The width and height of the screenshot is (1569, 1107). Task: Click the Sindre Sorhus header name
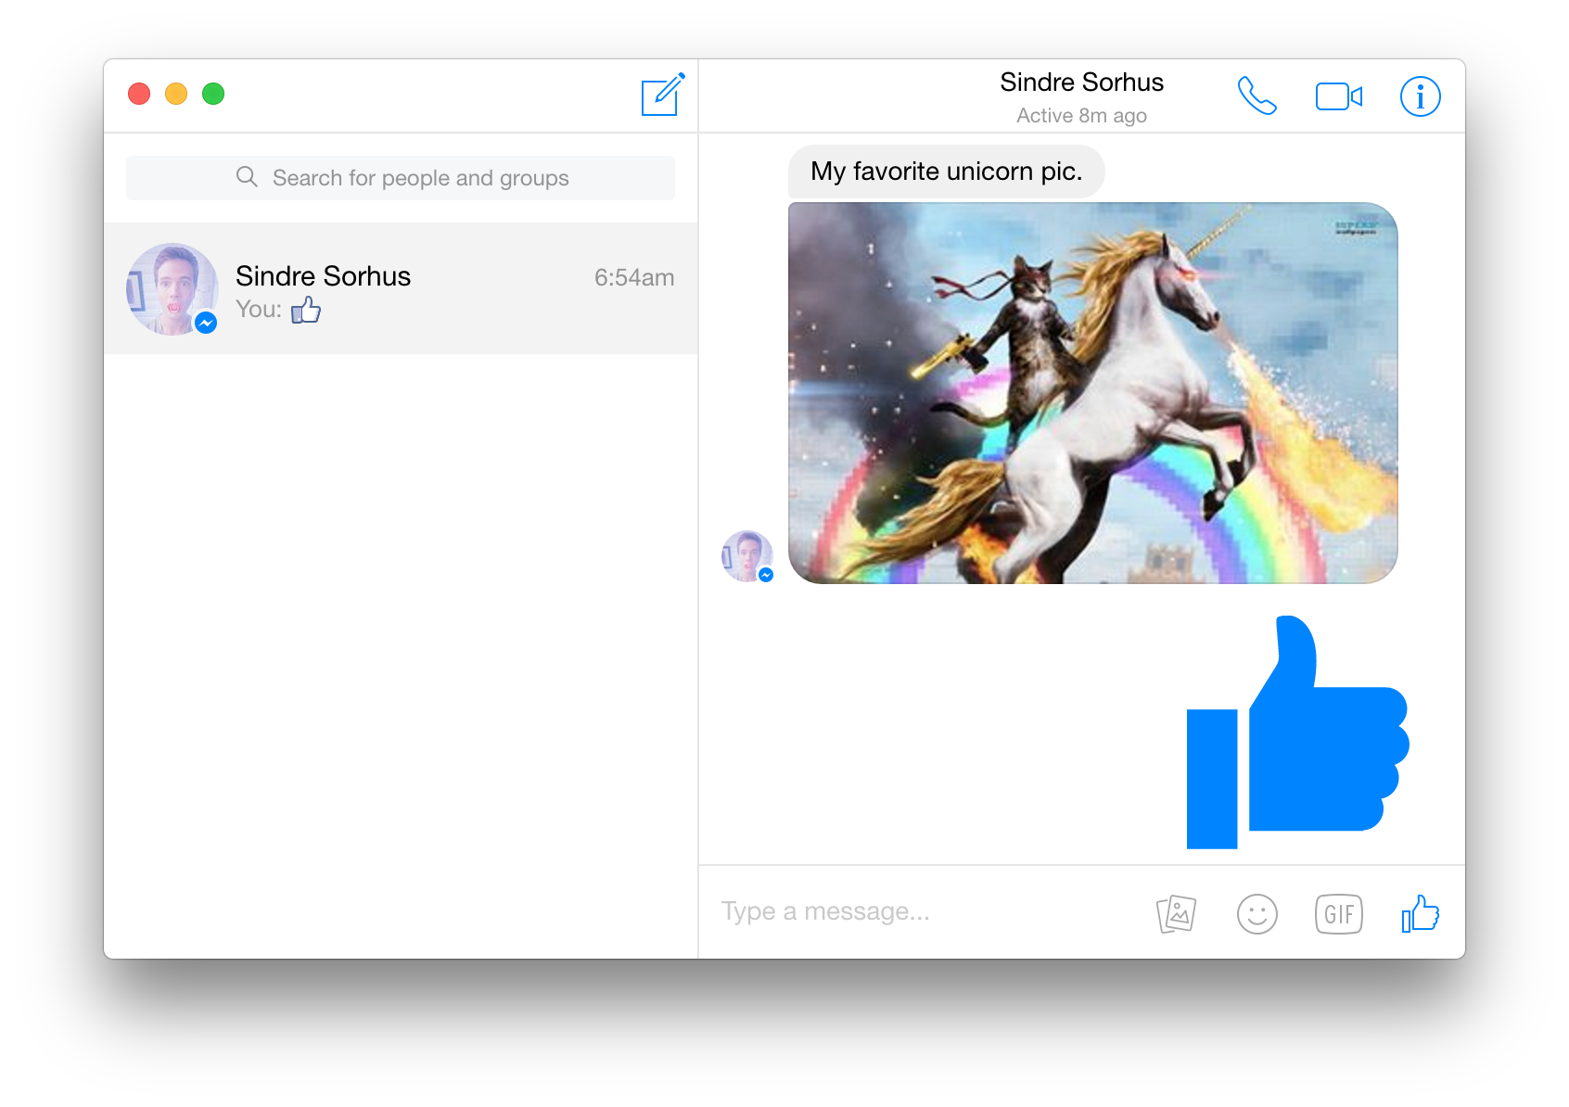click(1081, 83)
